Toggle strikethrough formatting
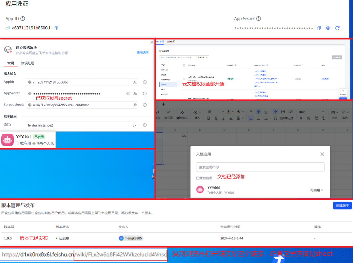Viewport: 353px width, 263px height. tap(216, 118)
